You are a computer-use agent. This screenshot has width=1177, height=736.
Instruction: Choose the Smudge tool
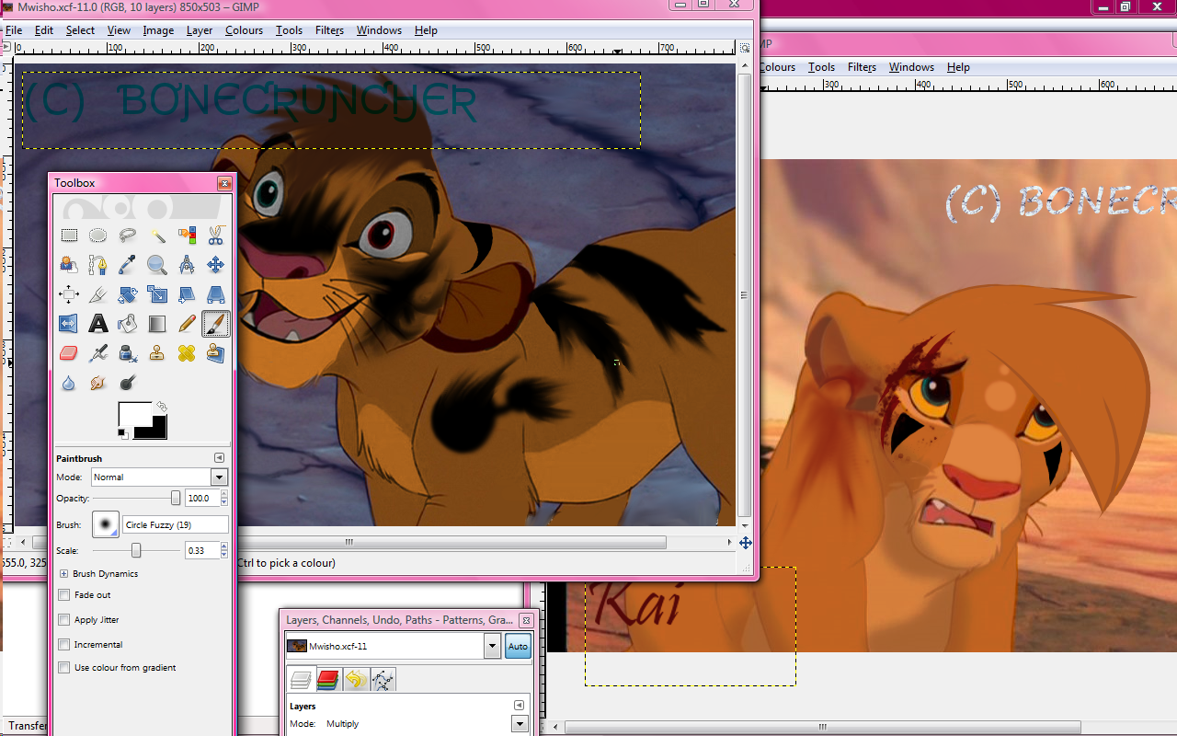pos(98,383)
